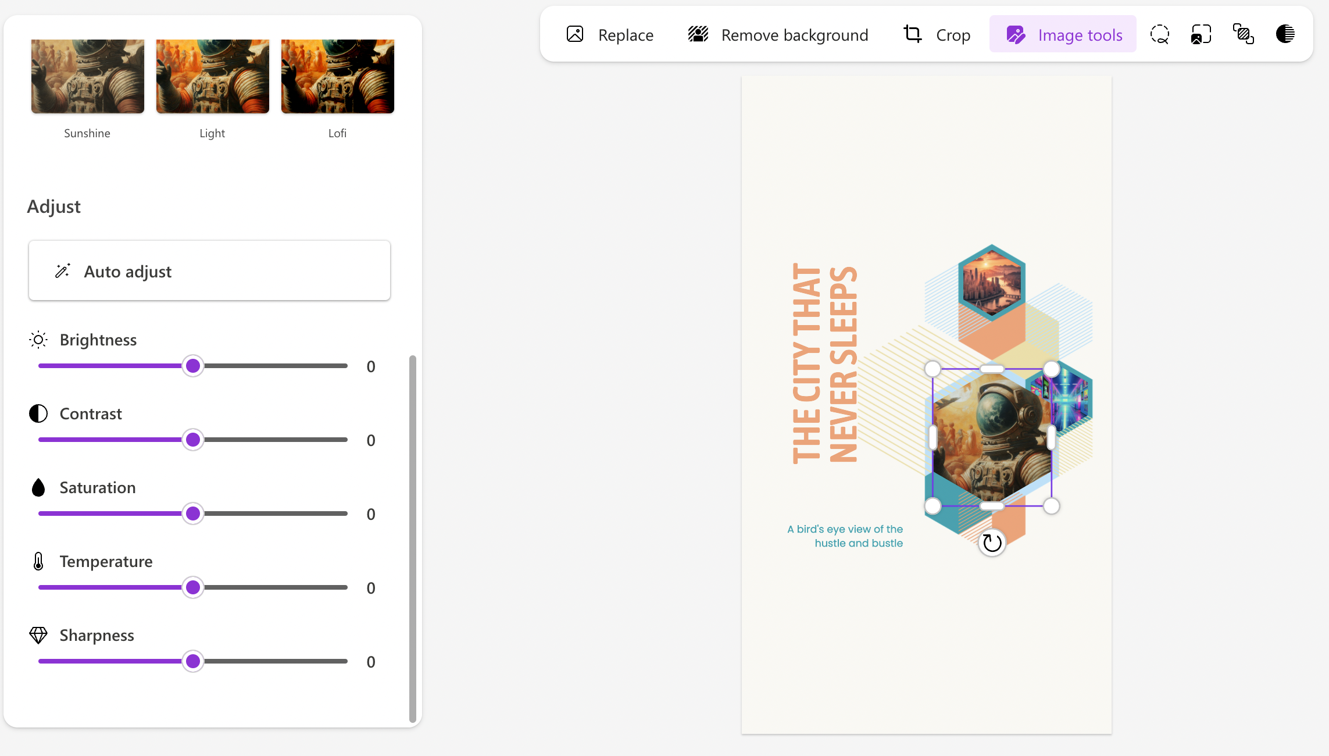1329x756 pixels.
Task: Open Image tools from toolbar
Action: coord(1063,34)
